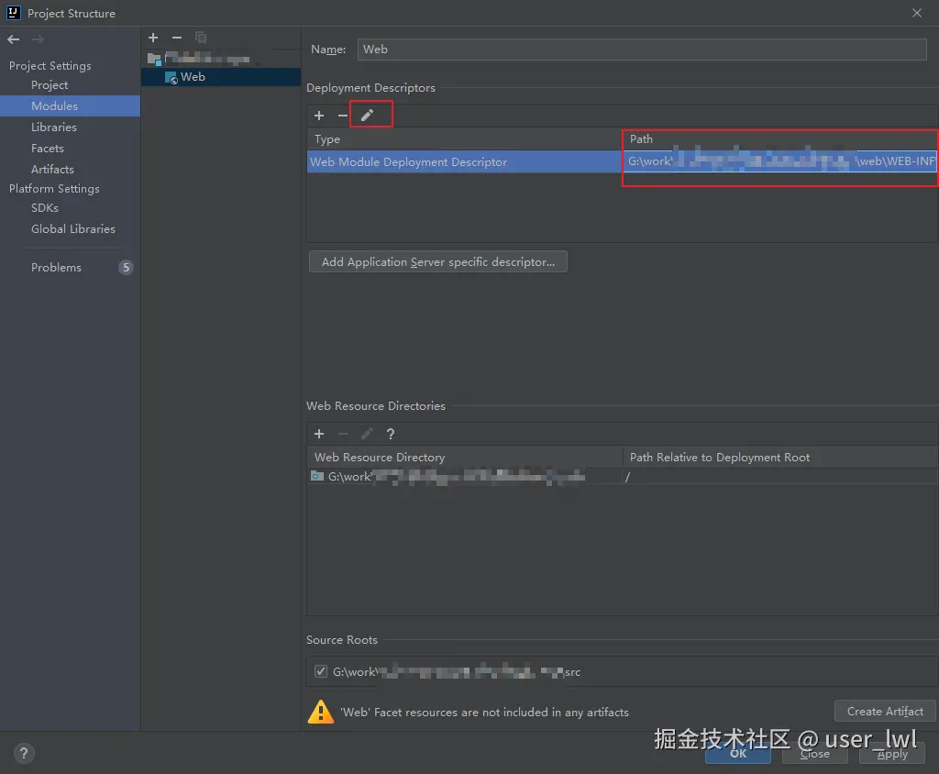The height and width of the screenshot is (774, 939).
Task: Open the Problems page
Action: (x=56, y=267)
